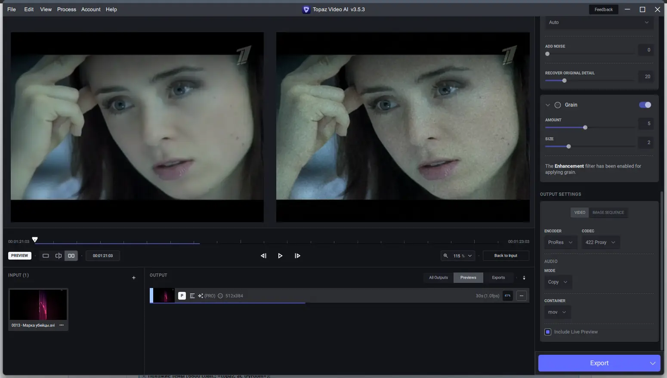Switch to split view comparison icon

pyautogui.click(x=59, y=256)
